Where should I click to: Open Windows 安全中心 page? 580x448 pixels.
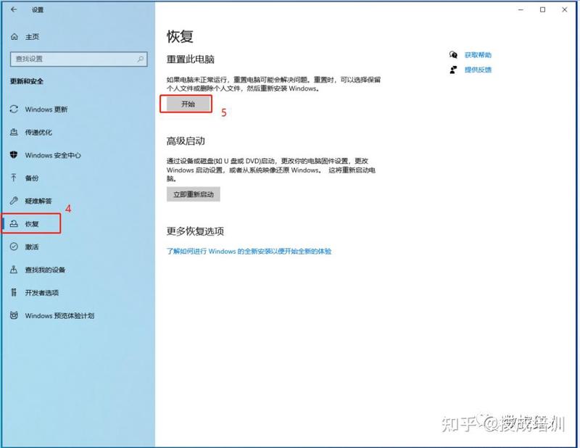tap(53, 155)
